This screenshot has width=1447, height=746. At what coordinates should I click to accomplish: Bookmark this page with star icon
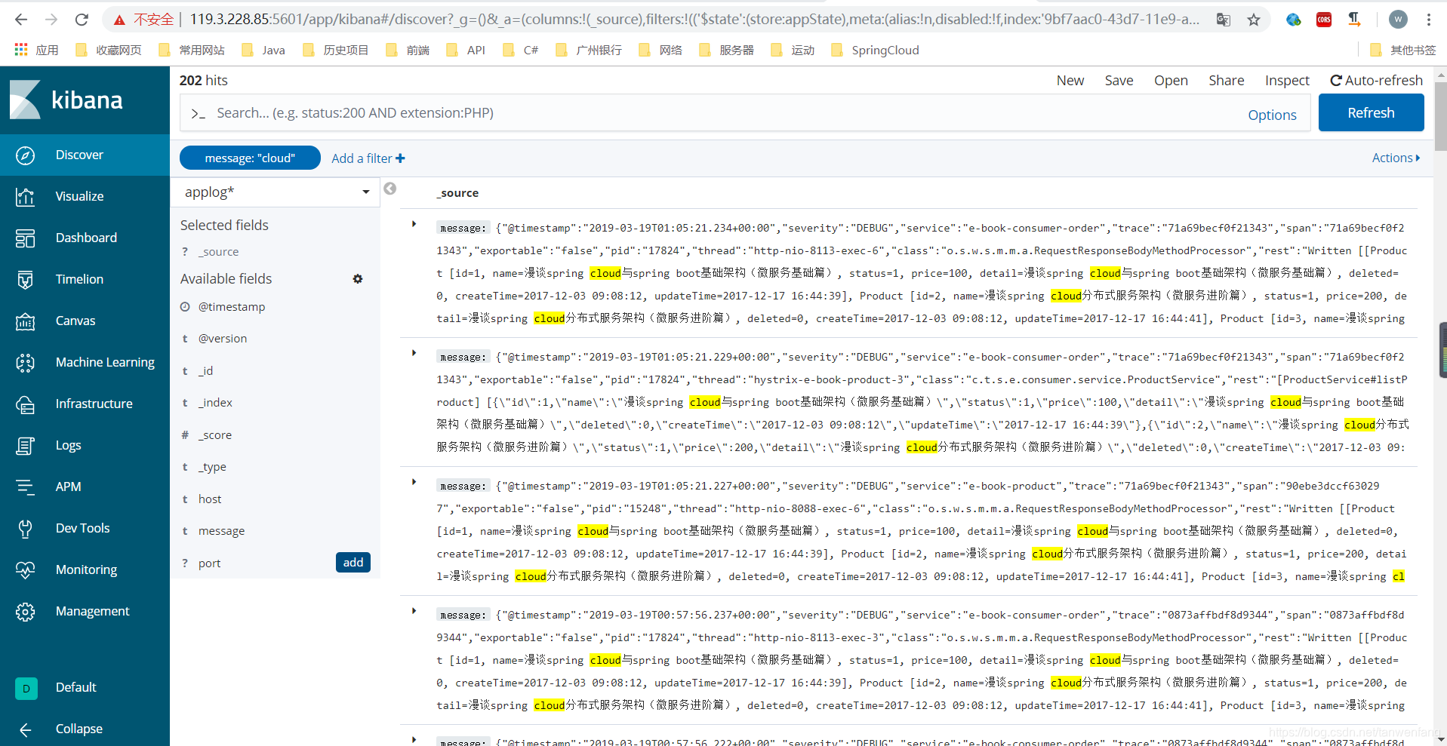tap(1254, 20)
